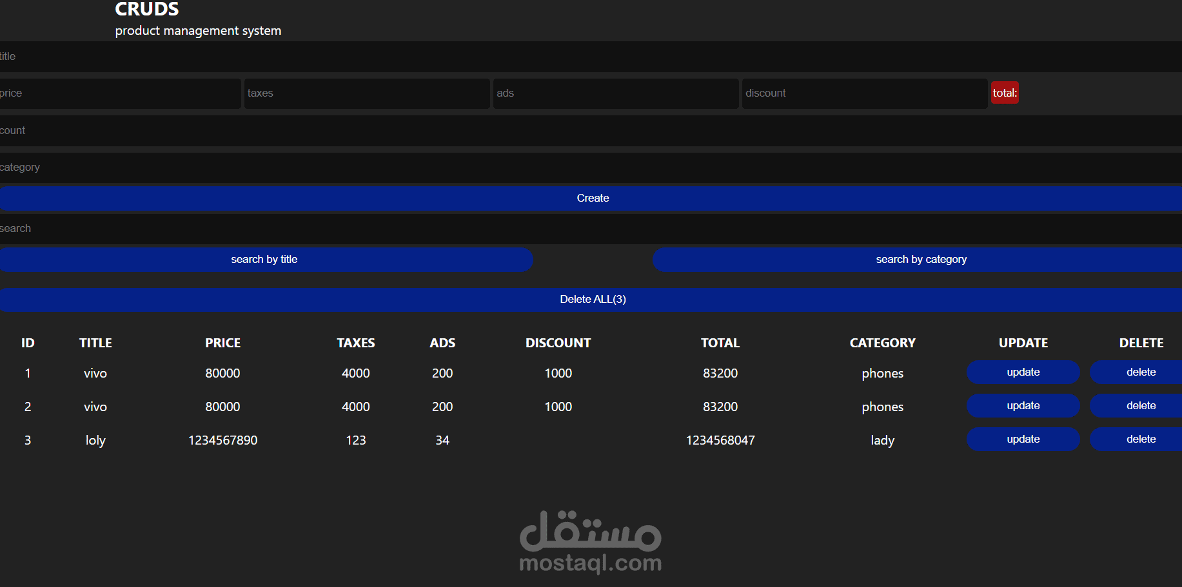Click the red total label

(x=1005, y=93)
